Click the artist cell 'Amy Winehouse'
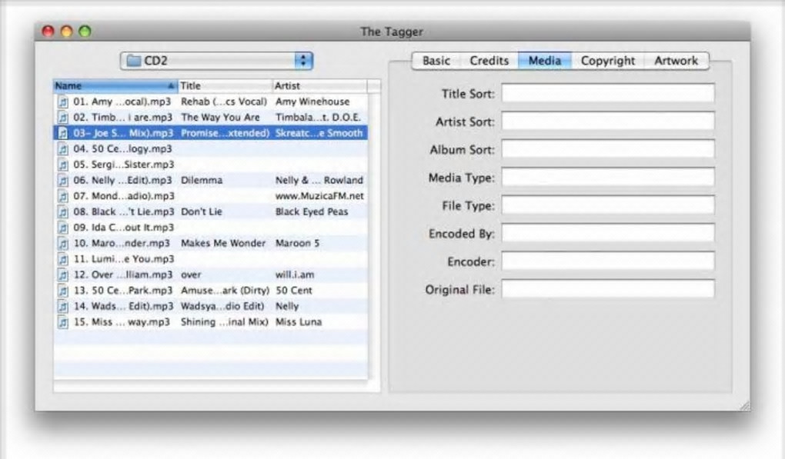Screen dimensions: 785x459 [x=312, y=102]
